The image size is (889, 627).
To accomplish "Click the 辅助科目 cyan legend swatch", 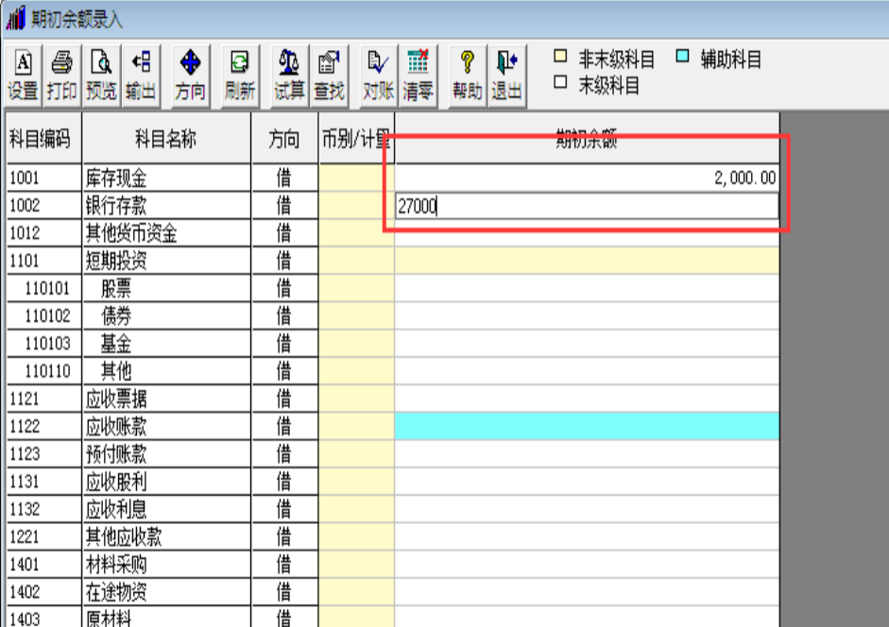I will point(683,56).
